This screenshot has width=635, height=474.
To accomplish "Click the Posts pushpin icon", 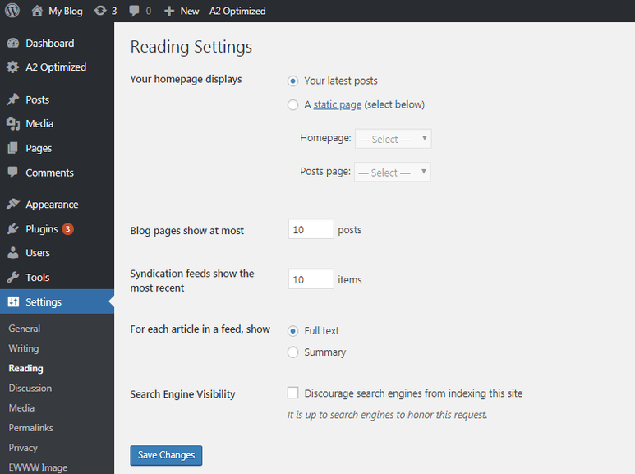I will click(x=12, y=99).
